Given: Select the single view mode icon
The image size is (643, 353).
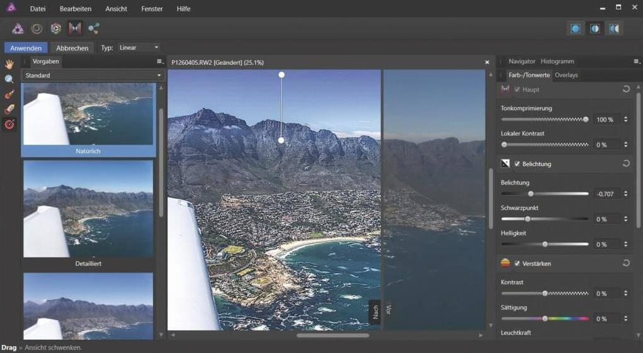Looking at the screenshot, I should pyautogui.click(x=576, y=29).
